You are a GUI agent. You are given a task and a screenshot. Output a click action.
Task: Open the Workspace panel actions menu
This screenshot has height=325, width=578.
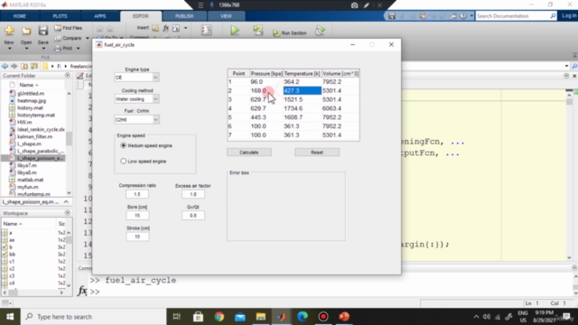(68, 213)
